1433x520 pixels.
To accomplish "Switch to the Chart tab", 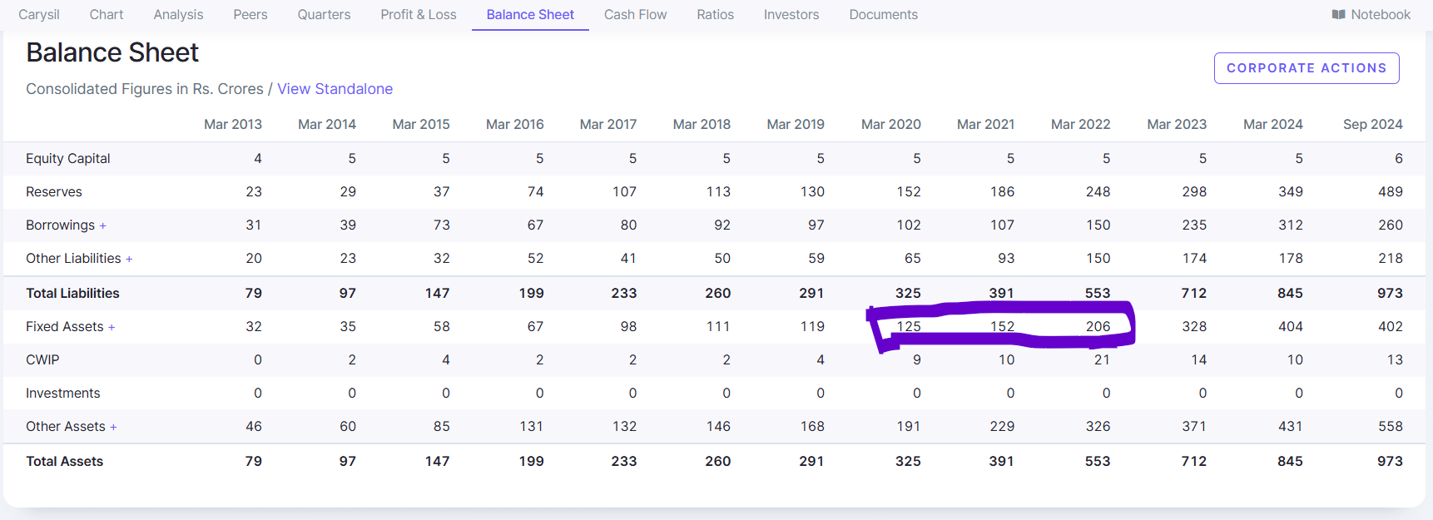I will [107, 14].
